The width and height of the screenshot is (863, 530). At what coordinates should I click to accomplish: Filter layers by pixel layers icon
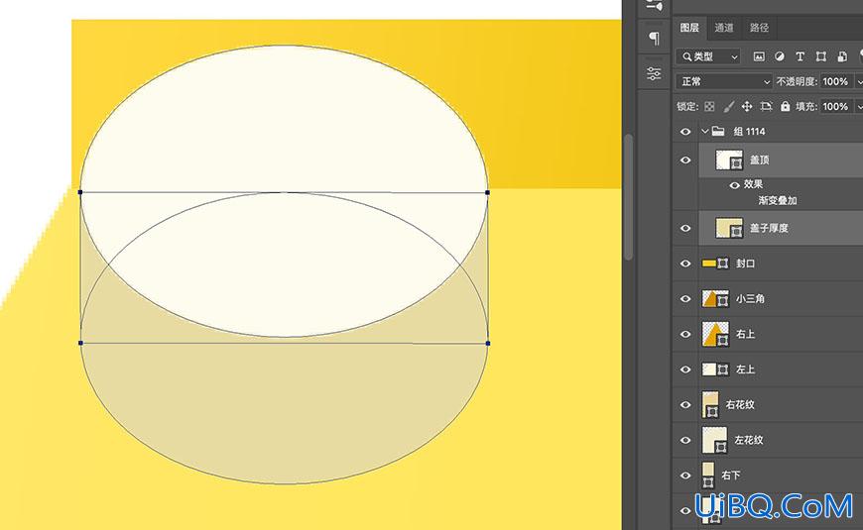point(759,56)
